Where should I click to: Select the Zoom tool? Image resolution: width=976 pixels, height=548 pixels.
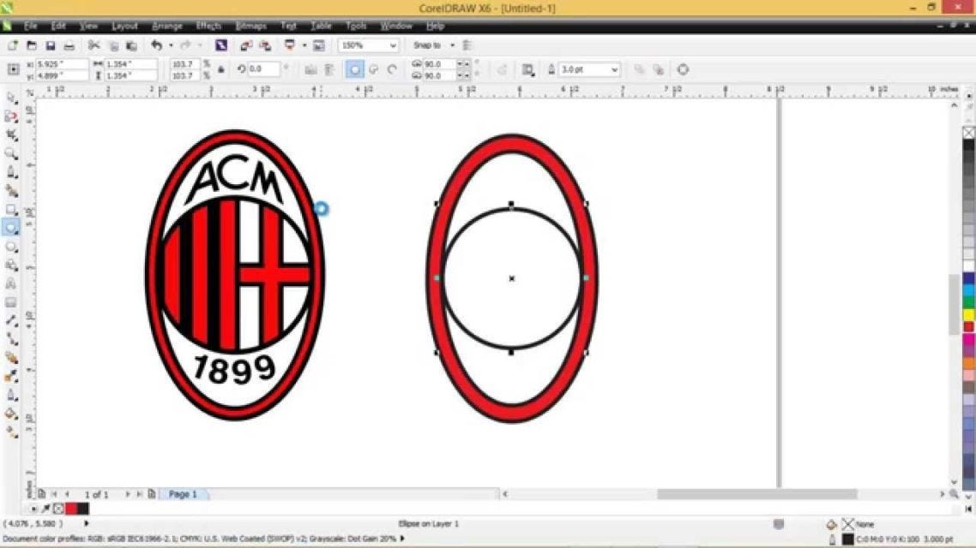point(11,152)
